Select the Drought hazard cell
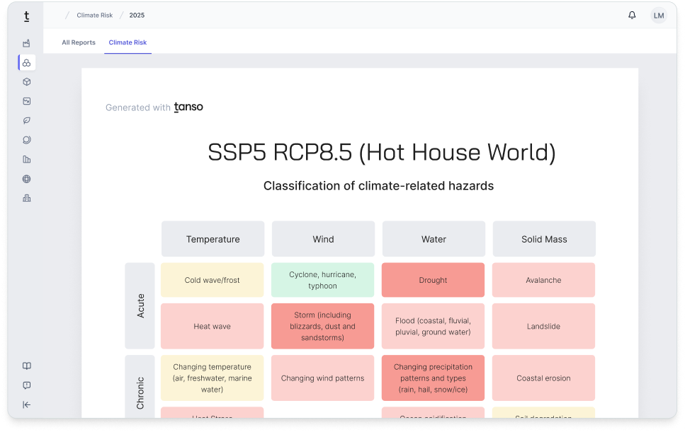 [434, 280]
